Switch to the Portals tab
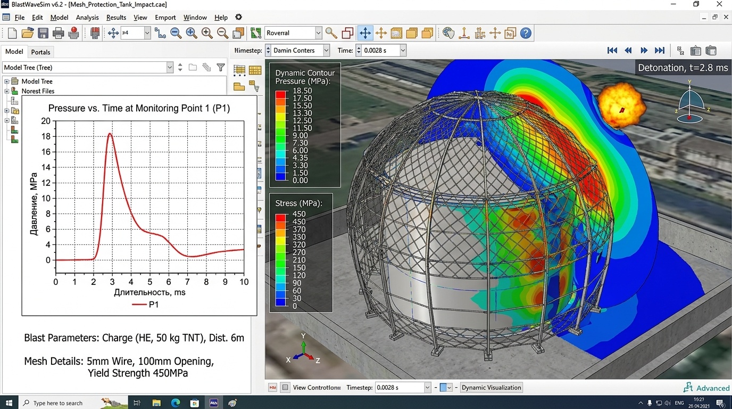The height and width of the screenshot is (409, 732). point(41,52)
